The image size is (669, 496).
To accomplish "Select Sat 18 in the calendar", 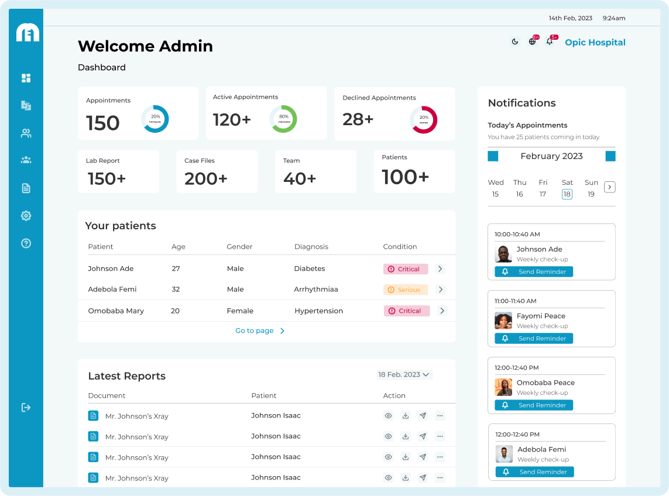I will click(x=567, y=194).
